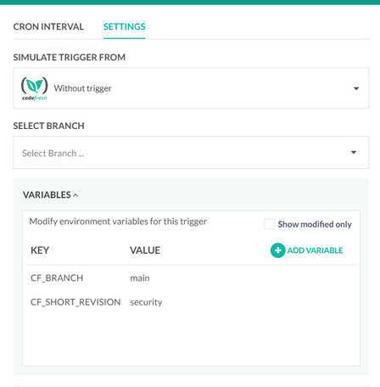380x387 pixels.
Task: Click the green plus Add Variable icon
Action: (x=277, y=250)
